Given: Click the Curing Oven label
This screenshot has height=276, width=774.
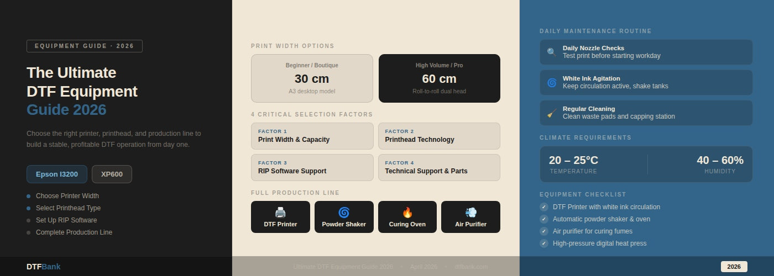Looking at the screenshot, I should point(407,224).
